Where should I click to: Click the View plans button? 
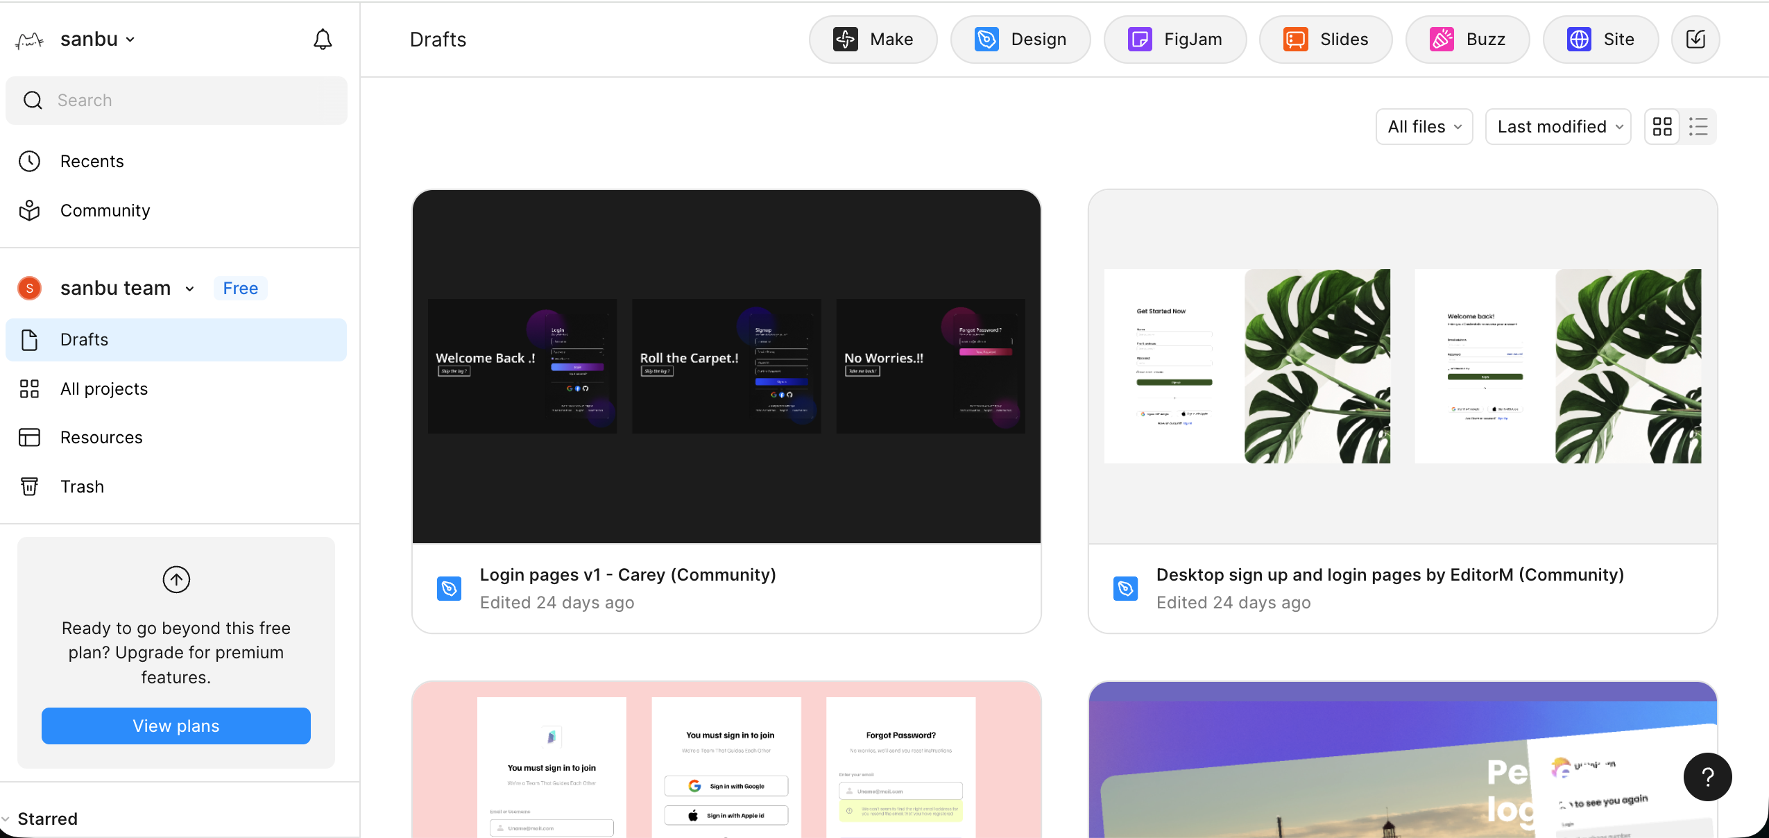(x=176, y=726)
